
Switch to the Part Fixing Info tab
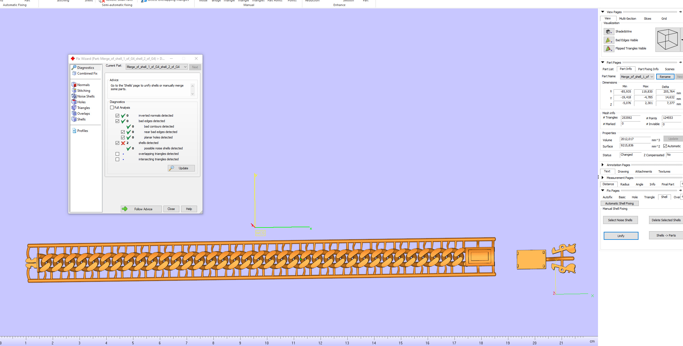point(648,69)
